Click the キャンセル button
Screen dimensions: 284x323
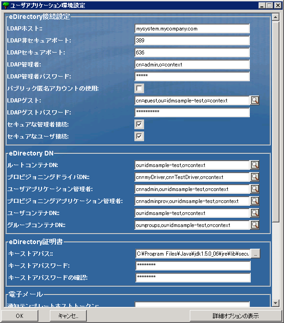(x=68, y=316)
